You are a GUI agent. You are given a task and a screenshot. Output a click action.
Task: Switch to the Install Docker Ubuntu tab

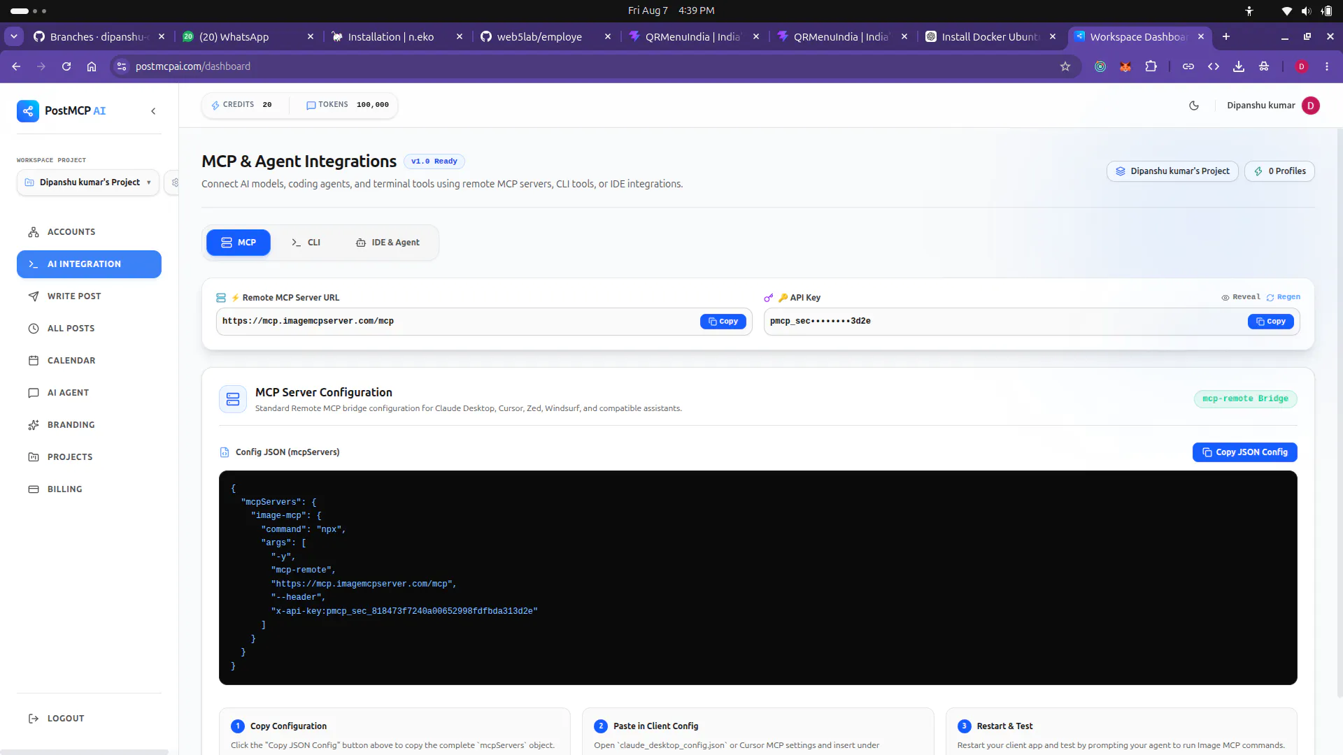click(x=990, y=37)
